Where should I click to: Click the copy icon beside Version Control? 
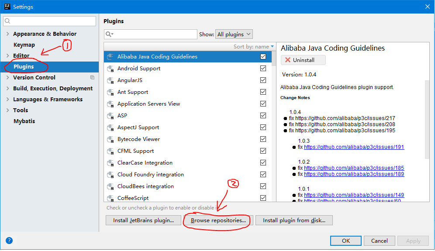tap(93, 78)
